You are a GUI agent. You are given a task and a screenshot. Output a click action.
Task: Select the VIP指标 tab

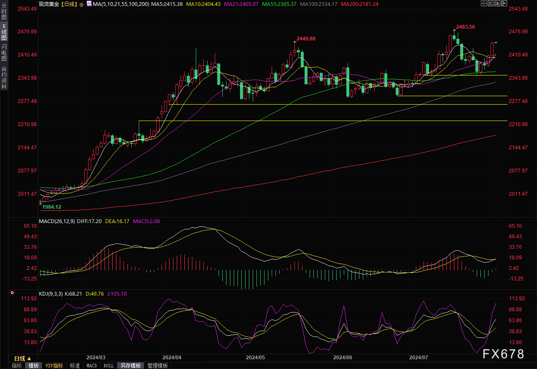pyautogui.click(x=54, y=366)
